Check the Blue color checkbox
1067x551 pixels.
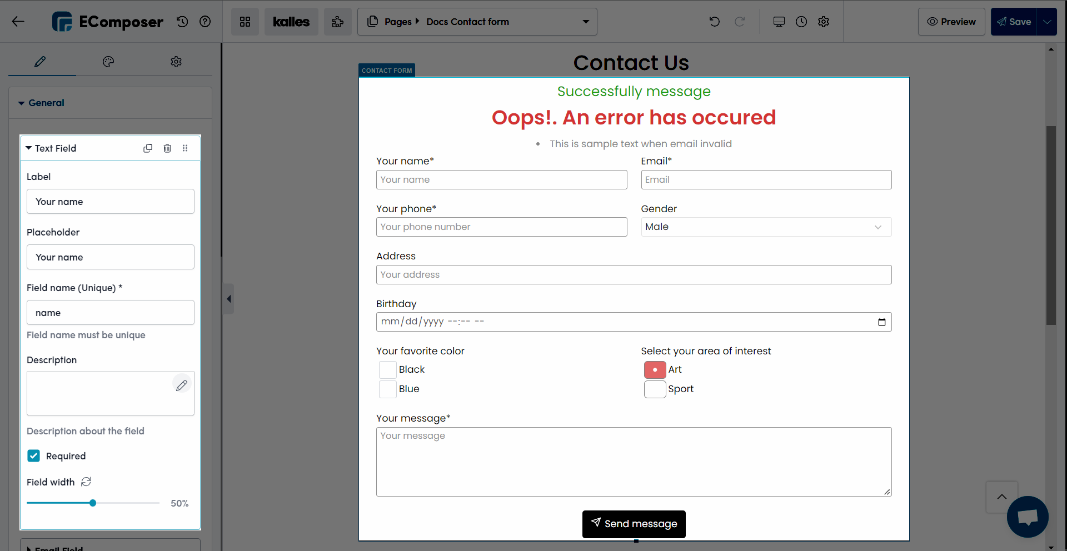388,389
